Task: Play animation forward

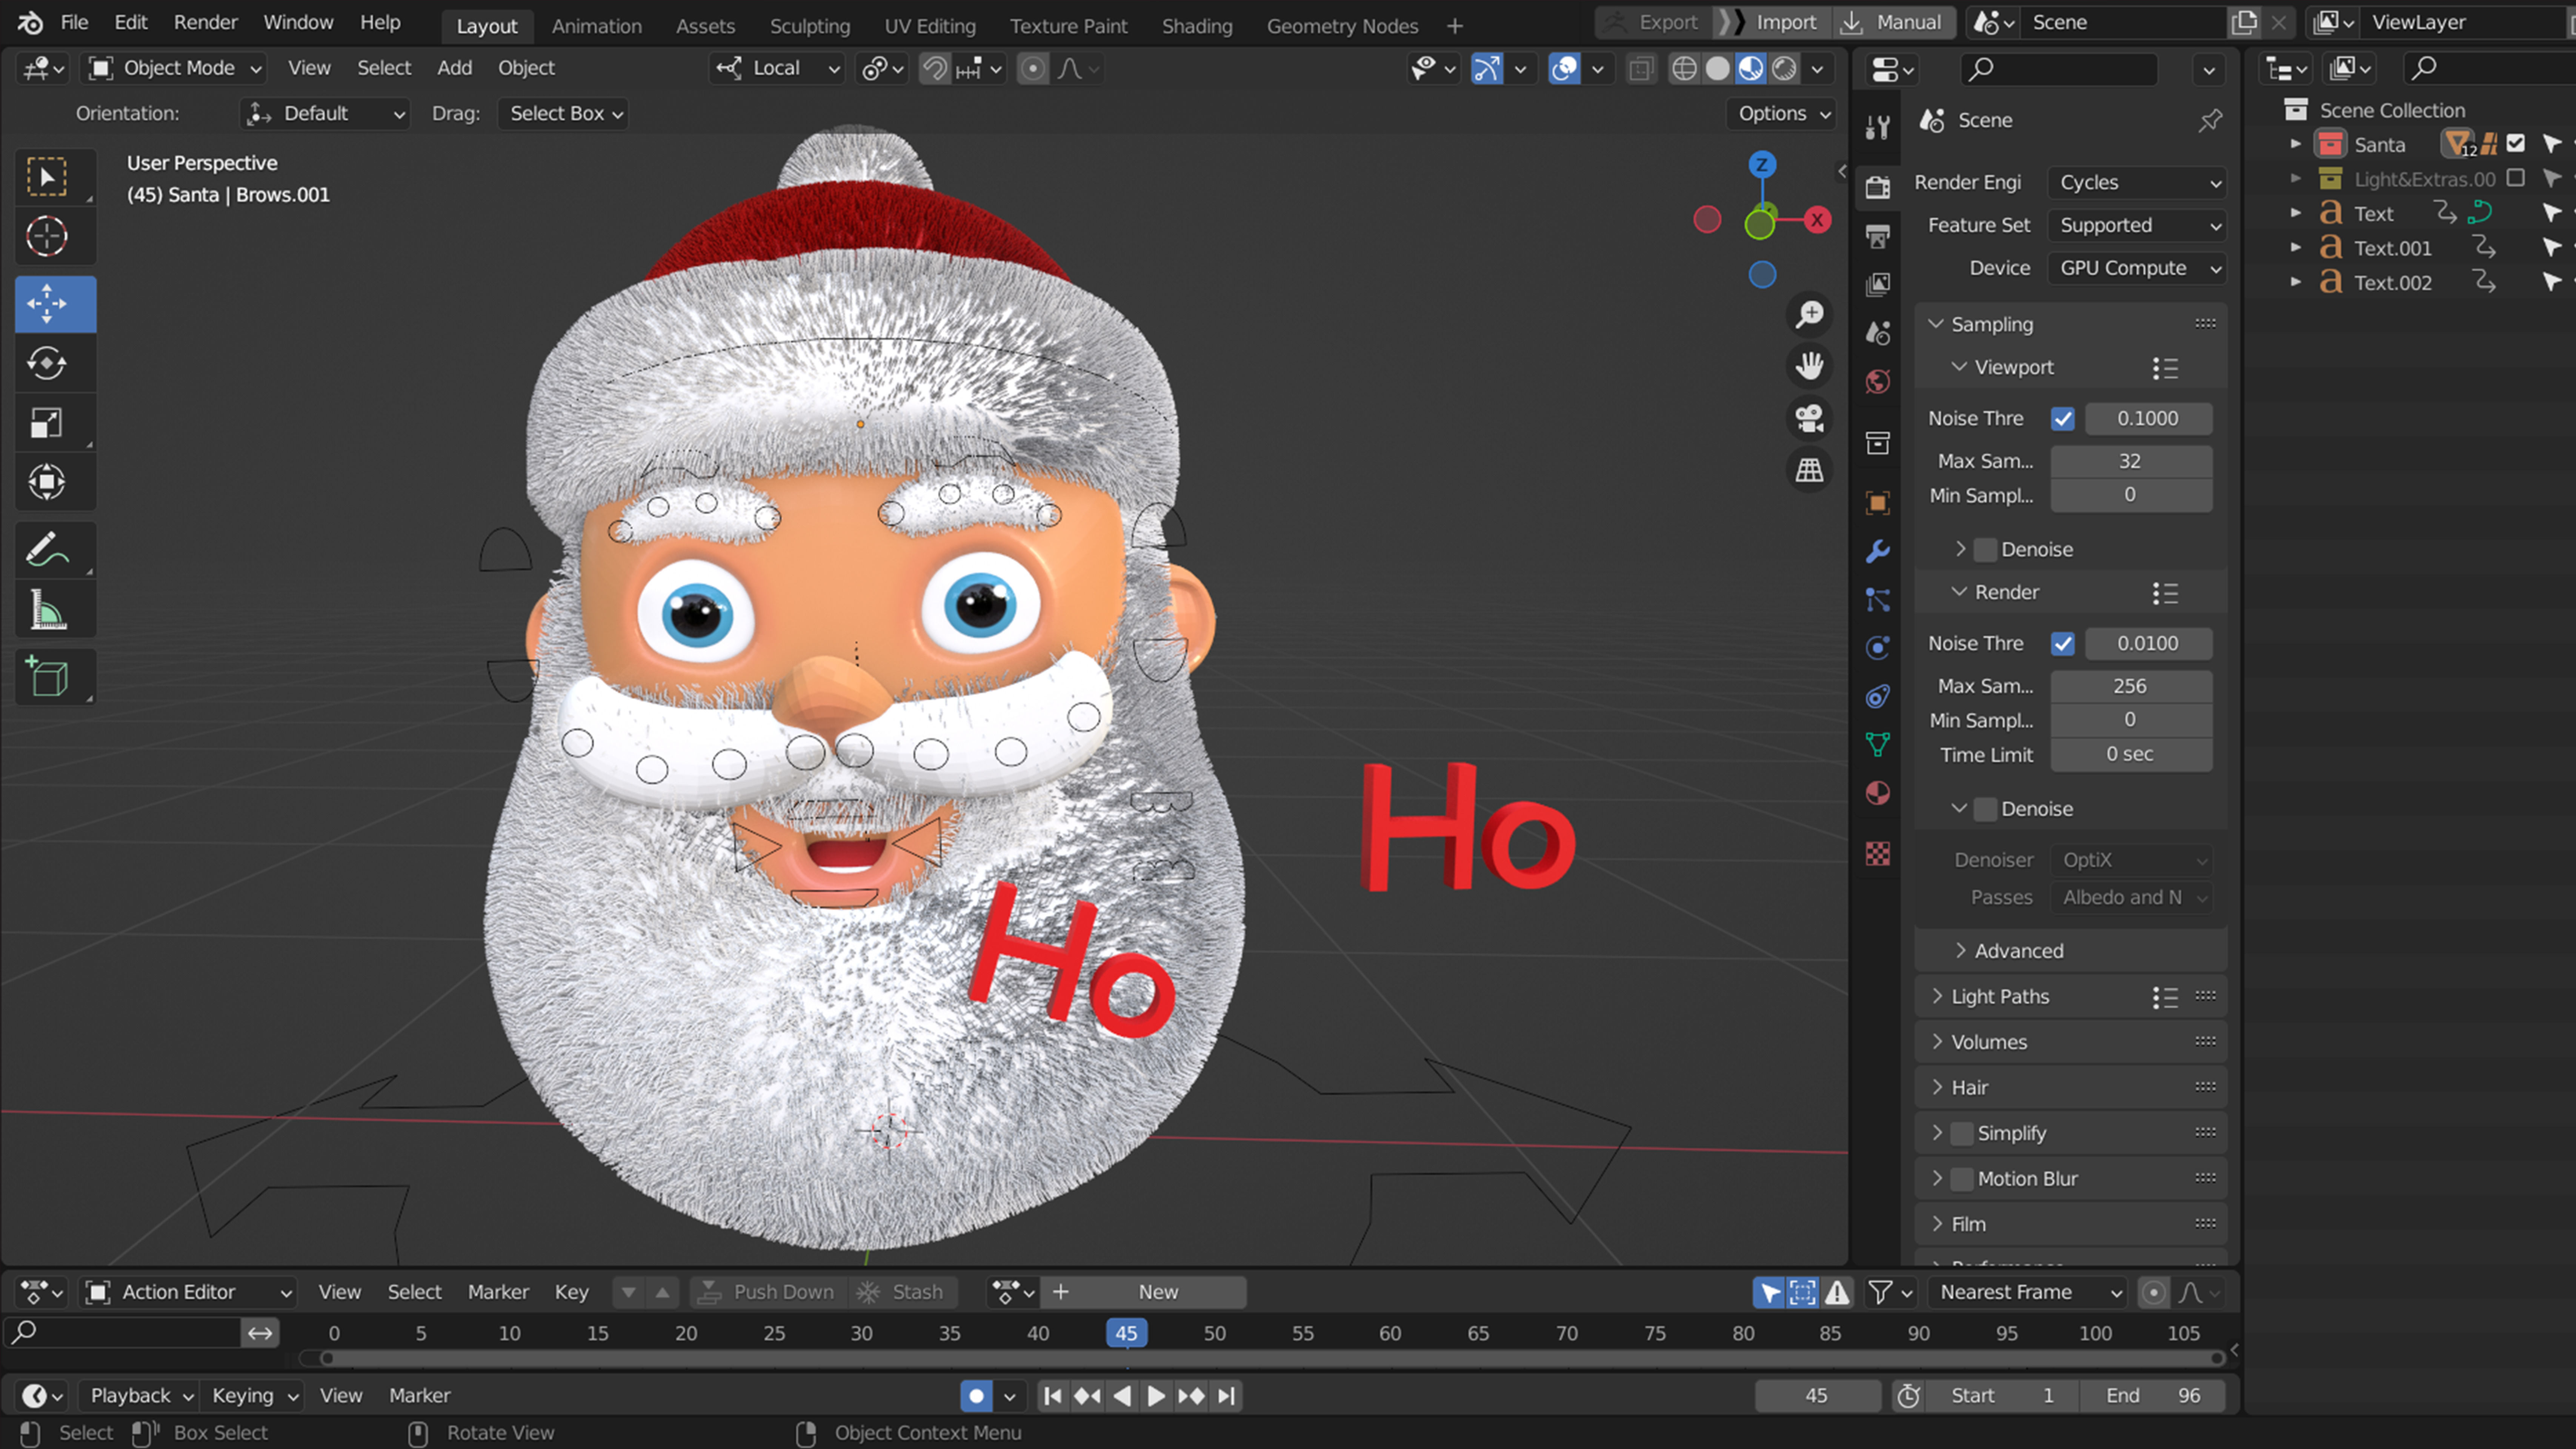Action: (x=1156, y=1396)
